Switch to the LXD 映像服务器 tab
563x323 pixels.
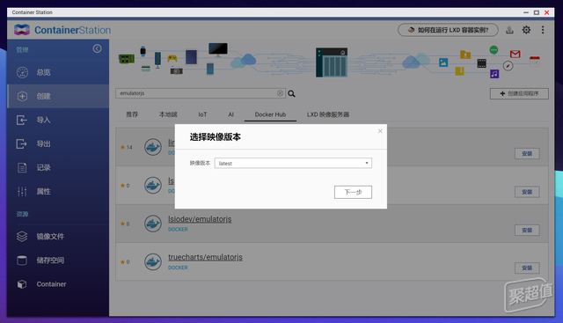click(x=328, y=114)
